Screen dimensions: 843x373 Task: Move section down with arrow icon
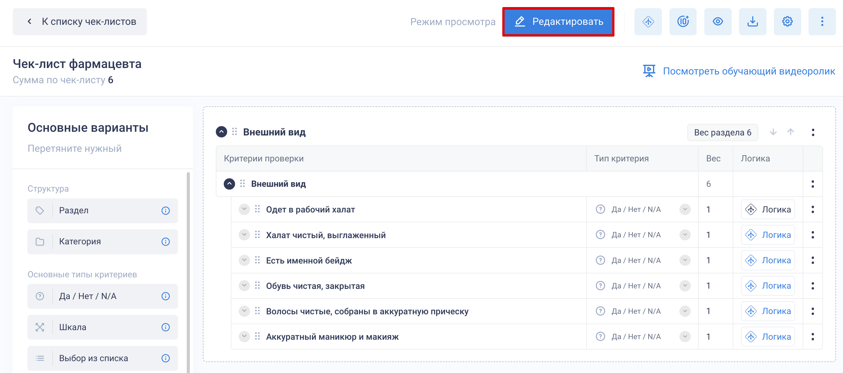click(x=773, y=132)
